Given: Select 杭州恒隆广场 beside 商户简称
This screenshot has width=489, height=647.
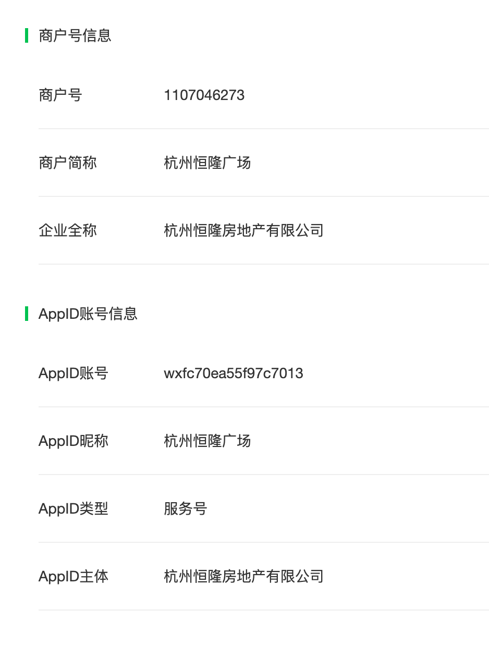Looking at the screenshot, I should pos(207,163).
